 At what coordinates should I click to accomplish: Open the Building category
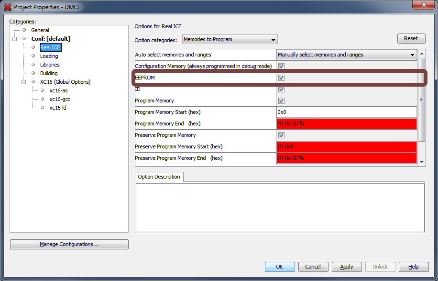(49, 73)
